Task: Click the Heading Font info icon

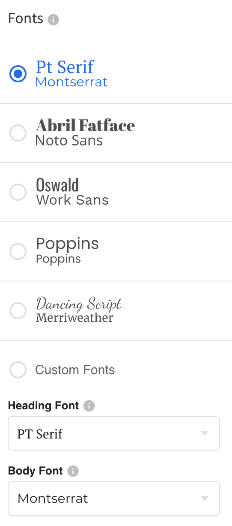Action: coord(89,406)
